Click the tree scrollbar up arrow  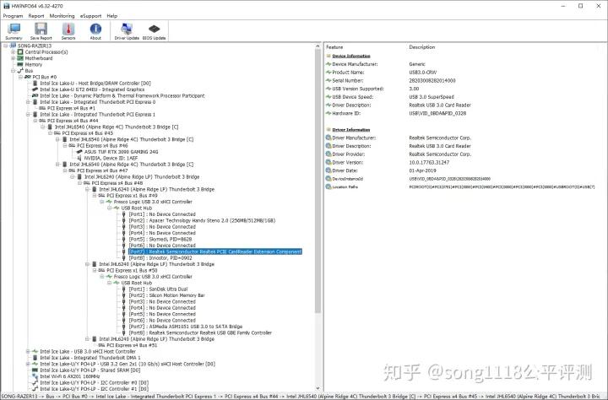pos(318,46)
